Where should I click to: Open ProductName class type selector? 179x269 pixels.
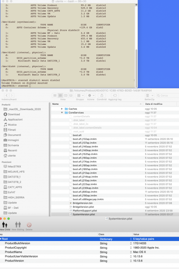pos(131,252)
